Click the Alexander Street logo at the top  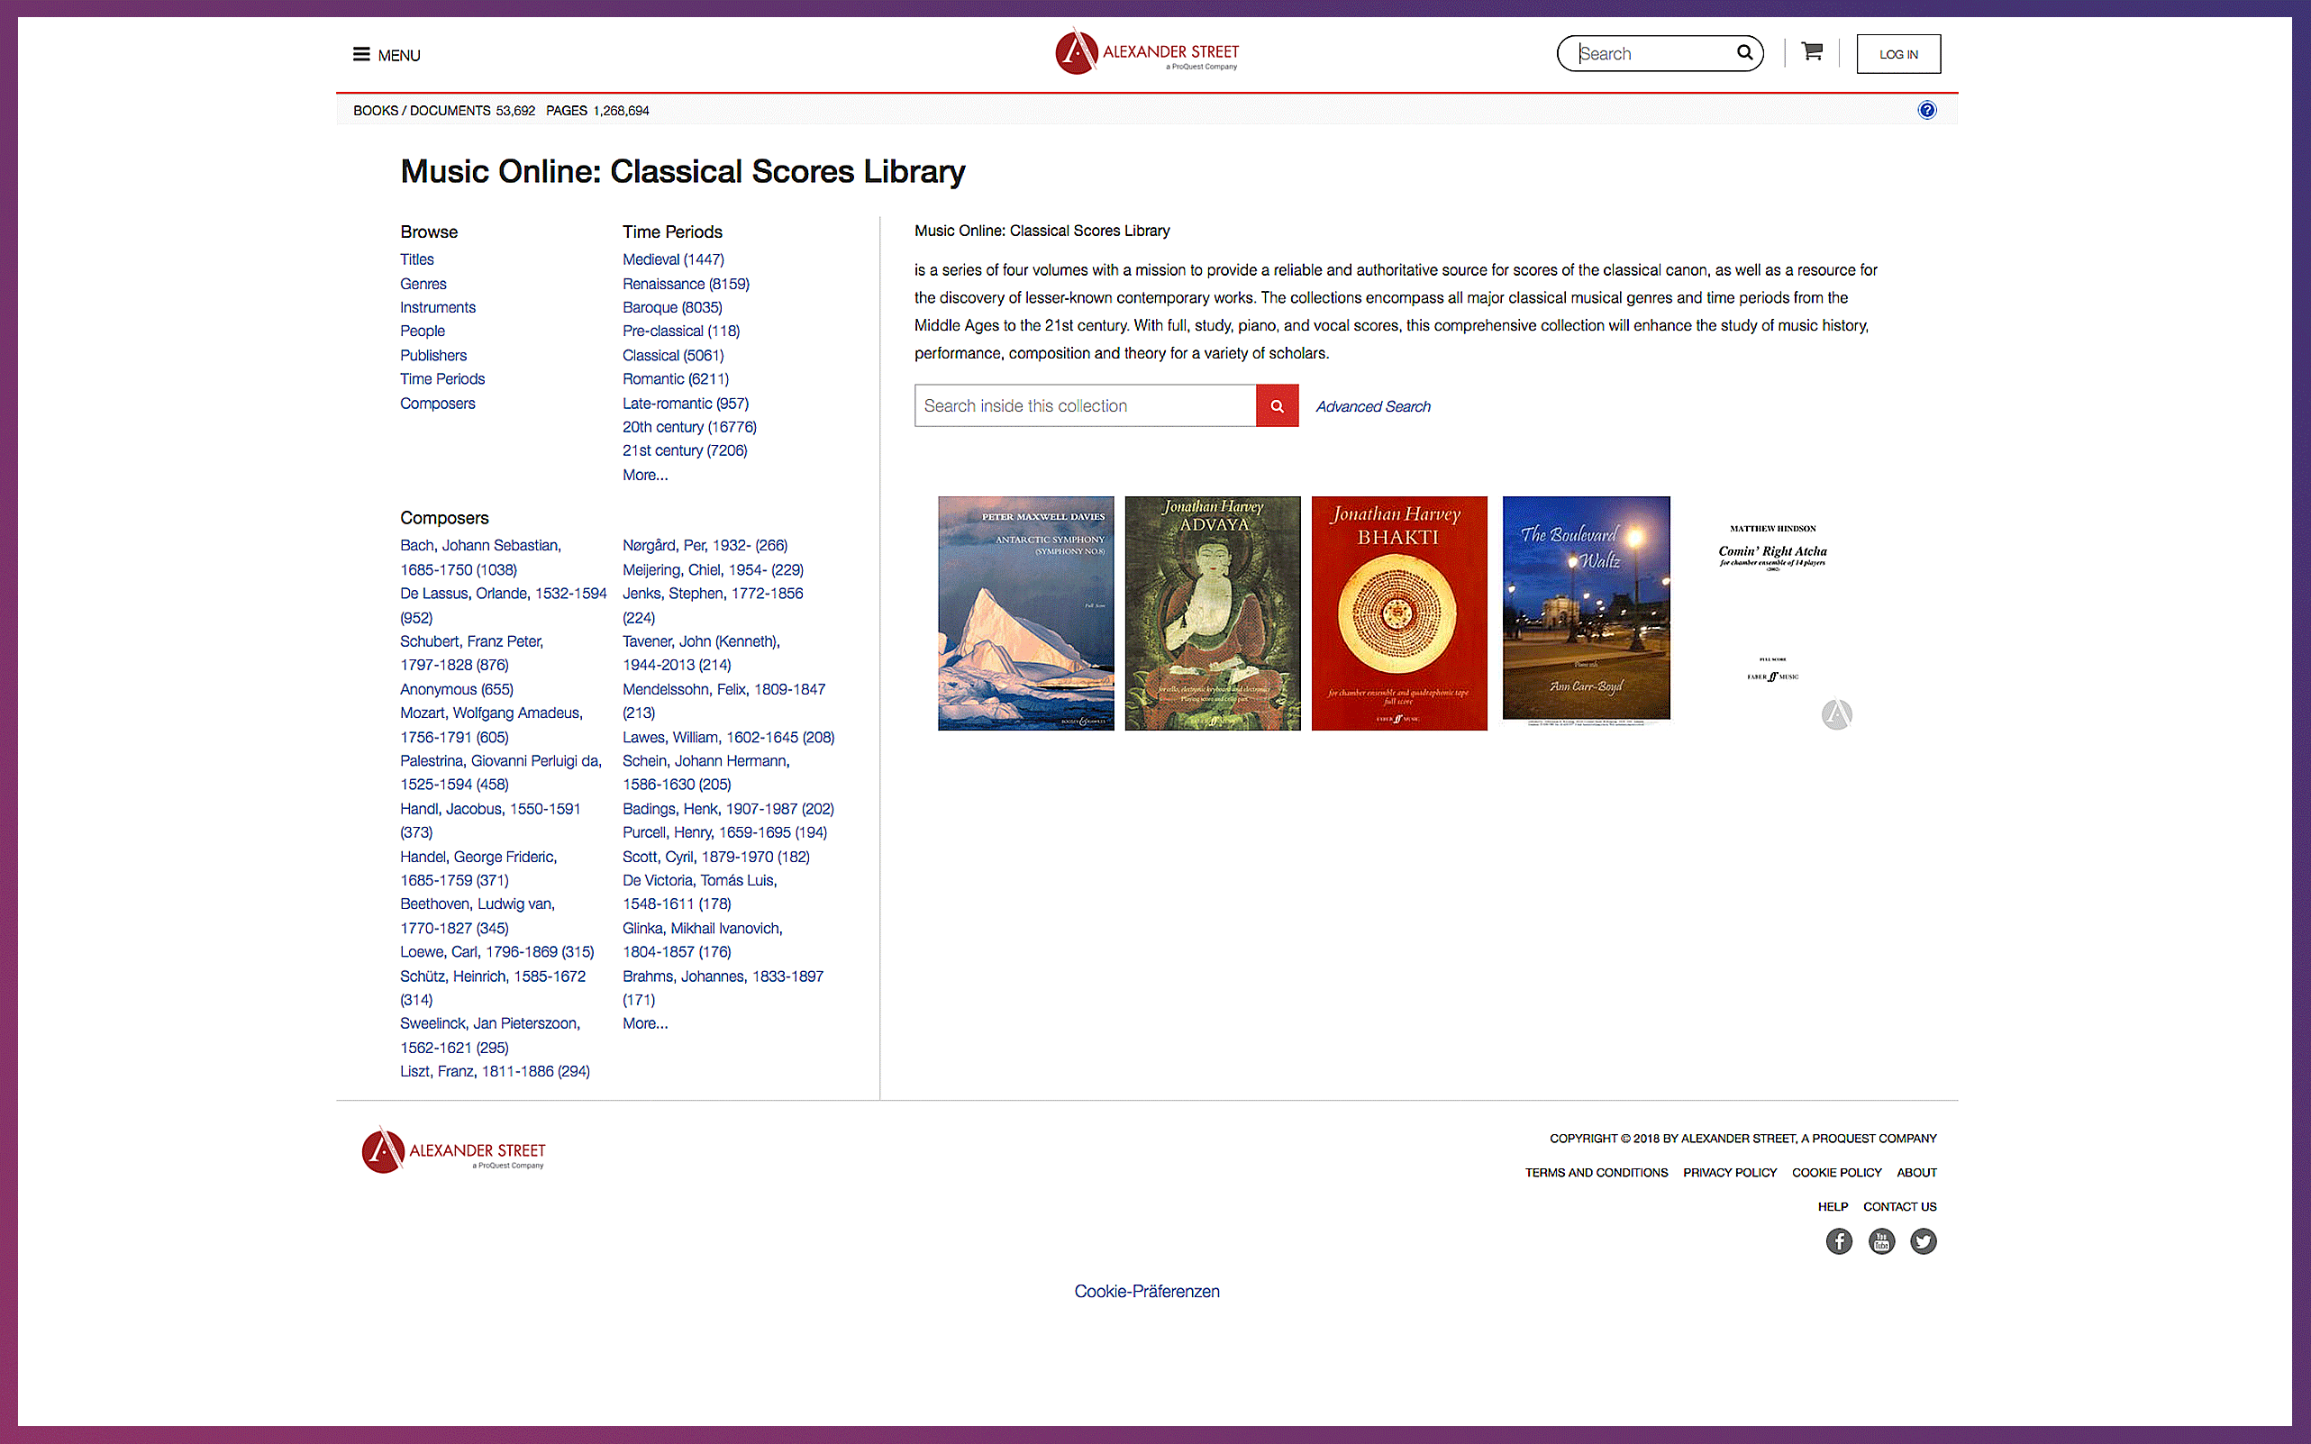(x=1146, y=52)
